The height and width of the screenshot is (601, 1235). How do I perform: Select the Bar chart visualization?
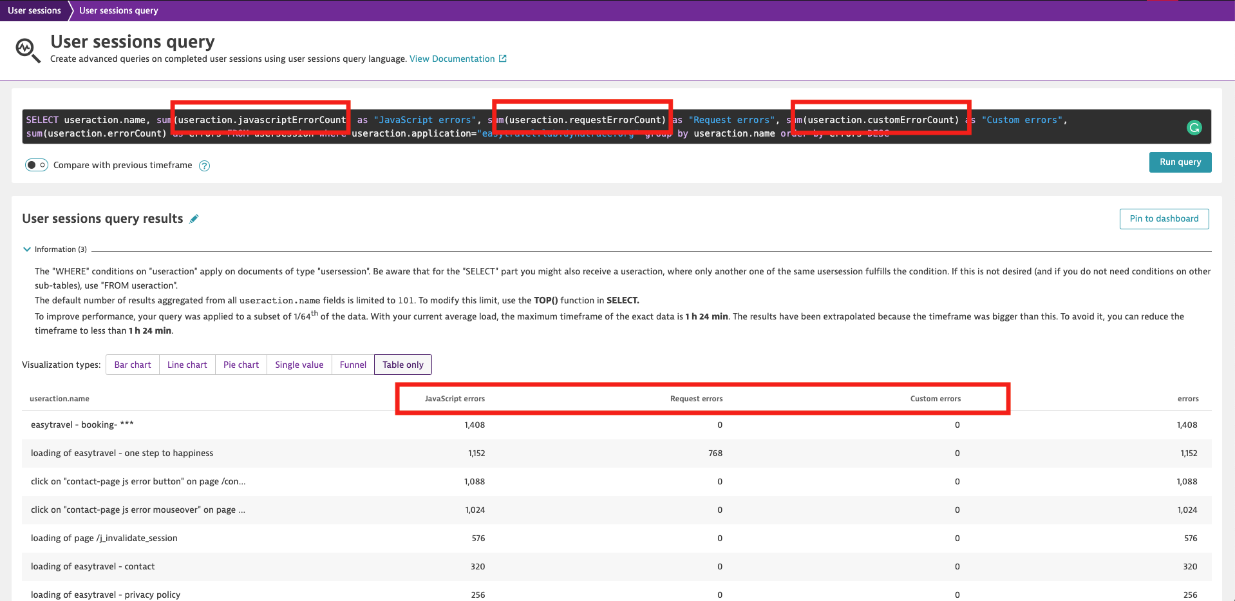(133, 365)
